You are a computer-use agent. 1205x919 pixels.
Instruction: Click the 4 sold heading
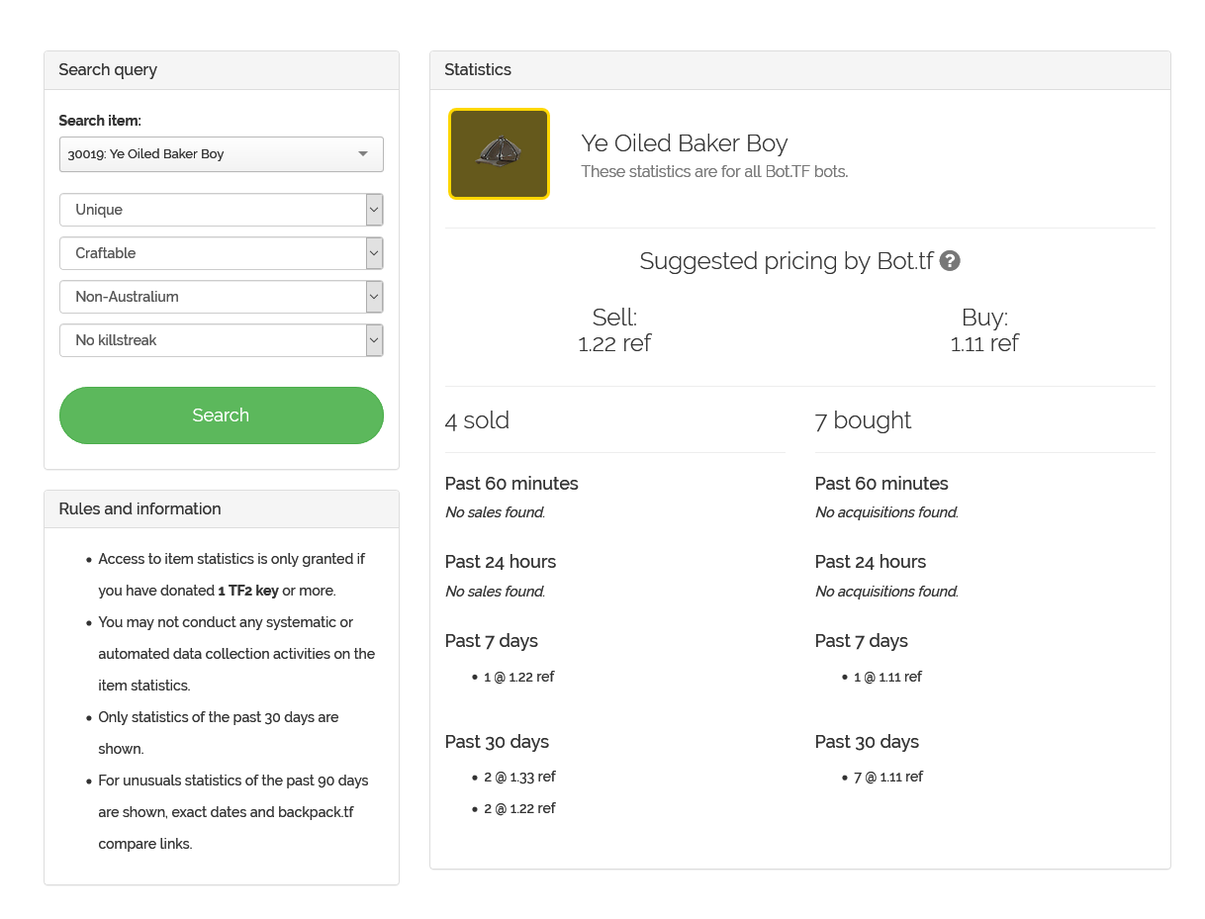(x=477, y=420)
